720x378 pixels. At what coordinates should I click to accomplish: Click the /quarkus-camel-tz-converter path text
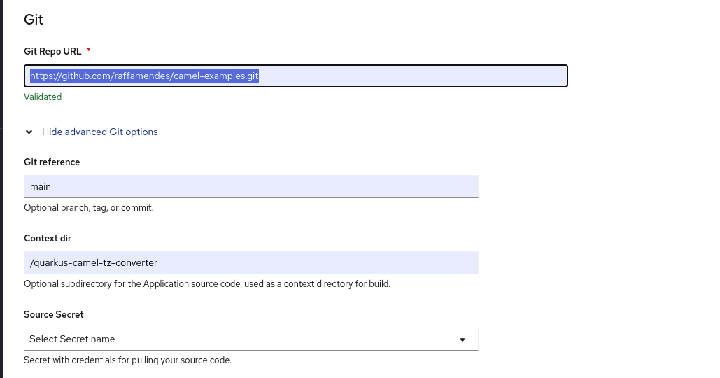pyautogui.click(x=94, y=263)
